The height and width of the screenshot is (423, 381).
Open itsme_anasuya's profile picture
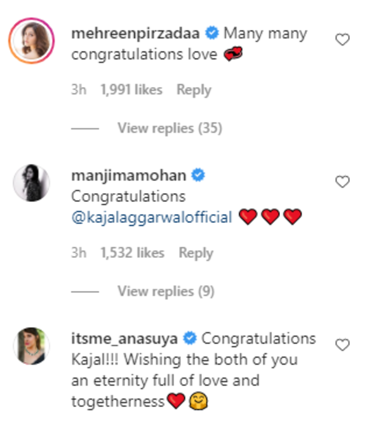click(32, 346)
